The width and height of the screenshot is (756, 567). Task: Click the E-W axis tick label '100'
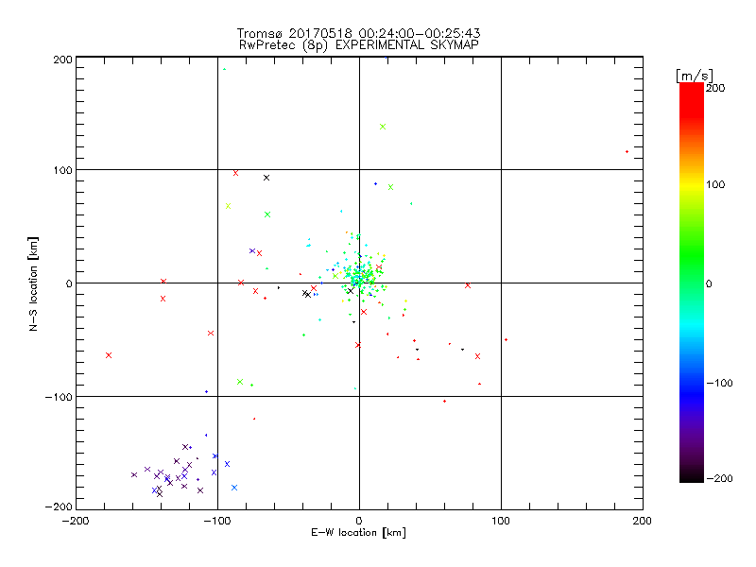(501, 522)
